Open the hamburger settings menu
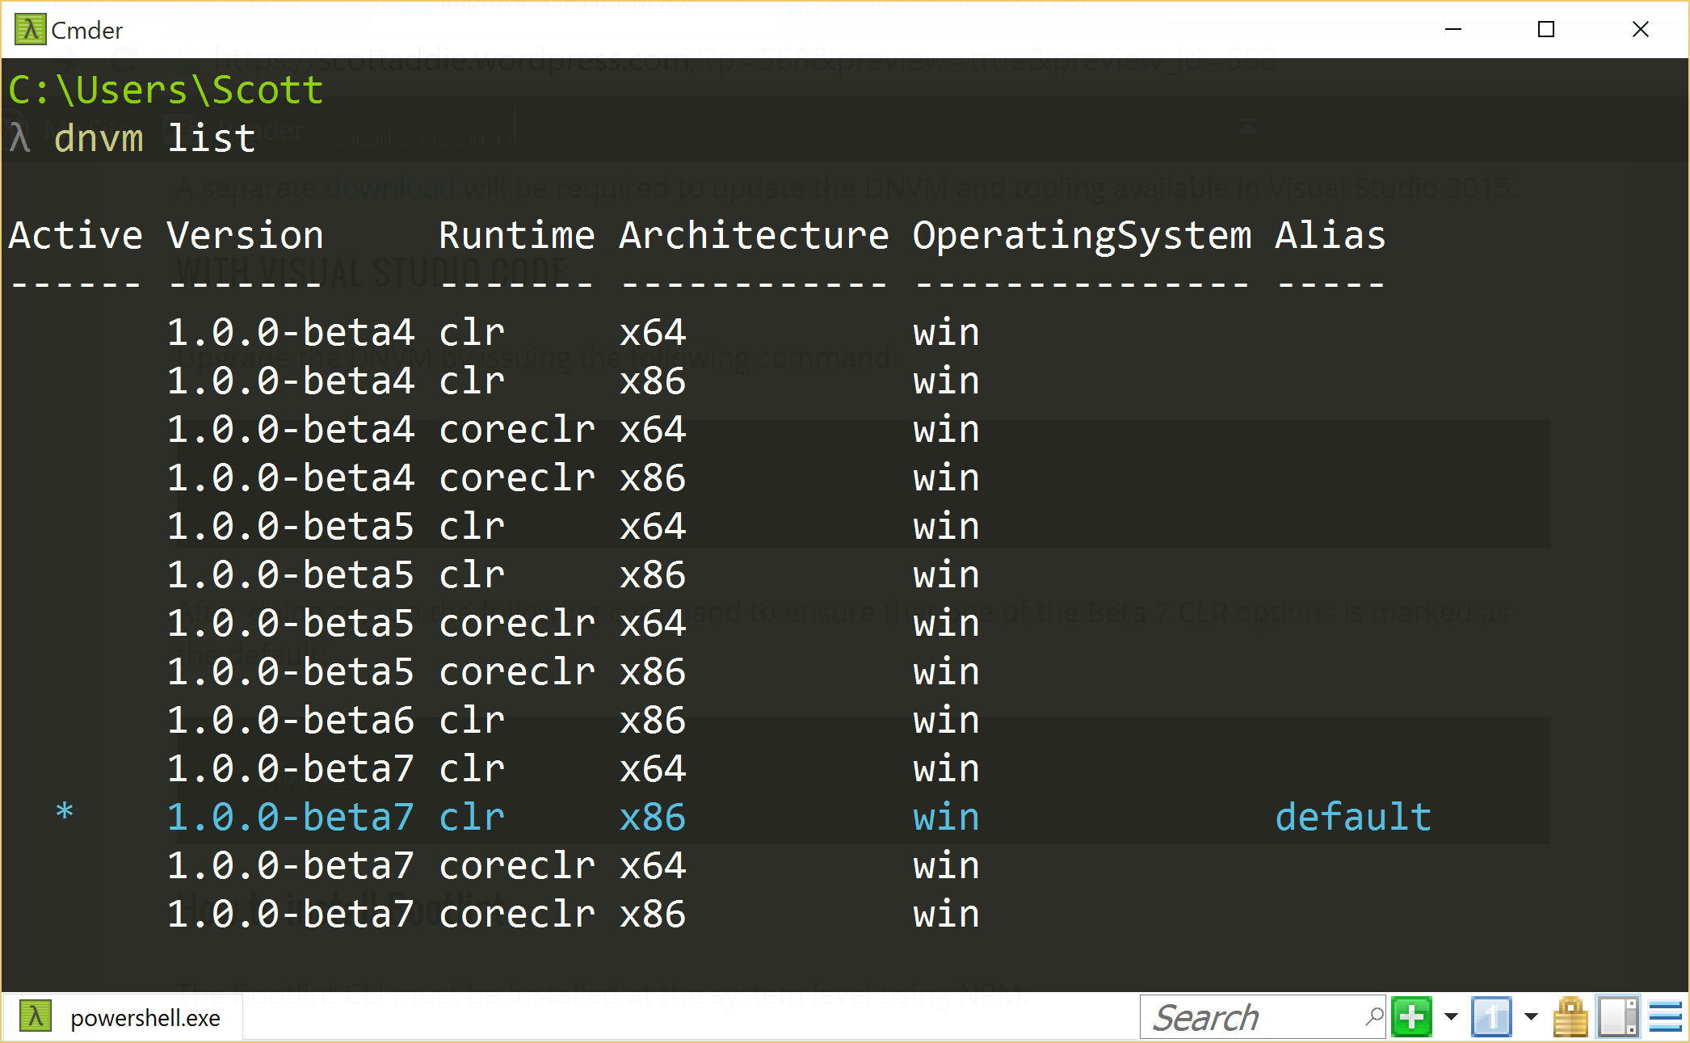Viewport: 1690px width, 1043px height. [1665, 1017]
